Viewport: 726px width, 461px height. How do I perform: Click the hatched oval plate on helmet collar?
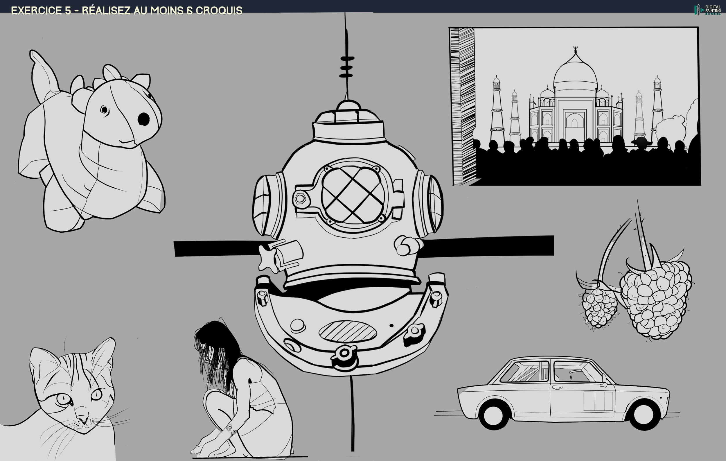pos(348,331)
